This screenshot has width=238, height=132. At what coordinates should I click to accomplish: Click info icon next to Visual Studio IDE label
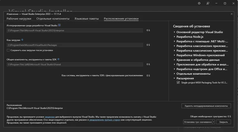59,25
